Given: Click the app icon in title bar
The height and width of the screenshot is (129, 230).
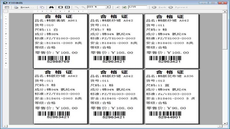Looking at the screenshot, I should point(5,3).
